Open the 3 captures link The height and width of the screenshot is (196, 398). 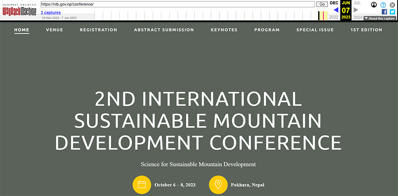click(x=51, y=12)
